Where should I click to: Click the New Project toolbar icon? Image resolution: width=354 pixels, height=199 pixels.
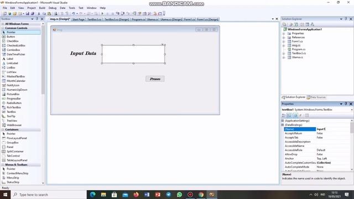[4, 13]
